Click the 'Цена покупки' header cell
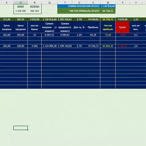Viewport: 146px width, 146px height. click(7, 27)
